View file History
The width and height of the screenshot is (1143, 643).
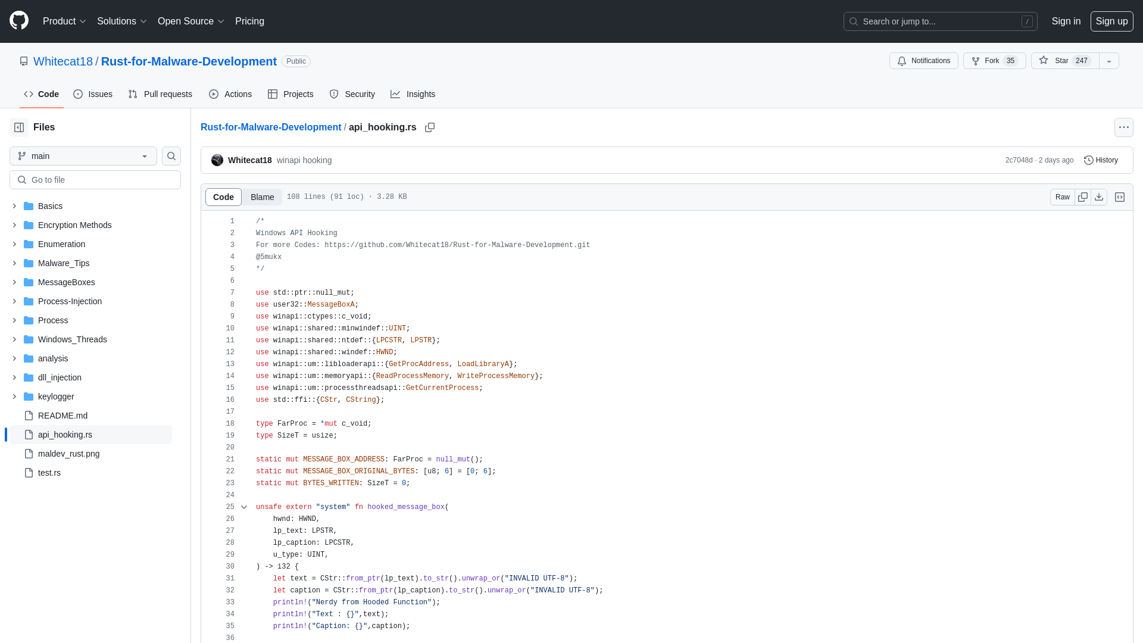[x=1101, y=160]
